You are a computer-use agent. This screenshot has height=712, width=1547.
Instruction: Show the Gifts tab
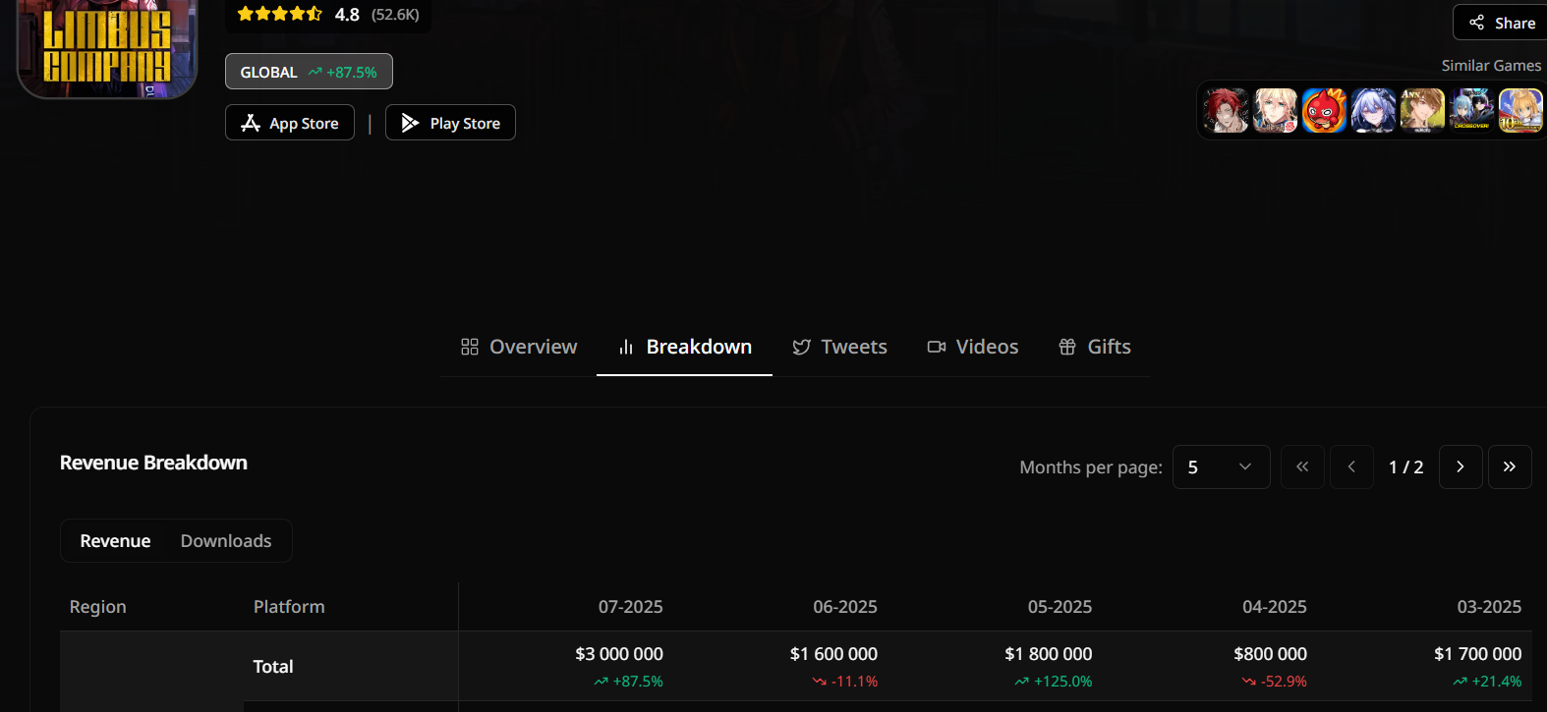(x=1095, y=347)
